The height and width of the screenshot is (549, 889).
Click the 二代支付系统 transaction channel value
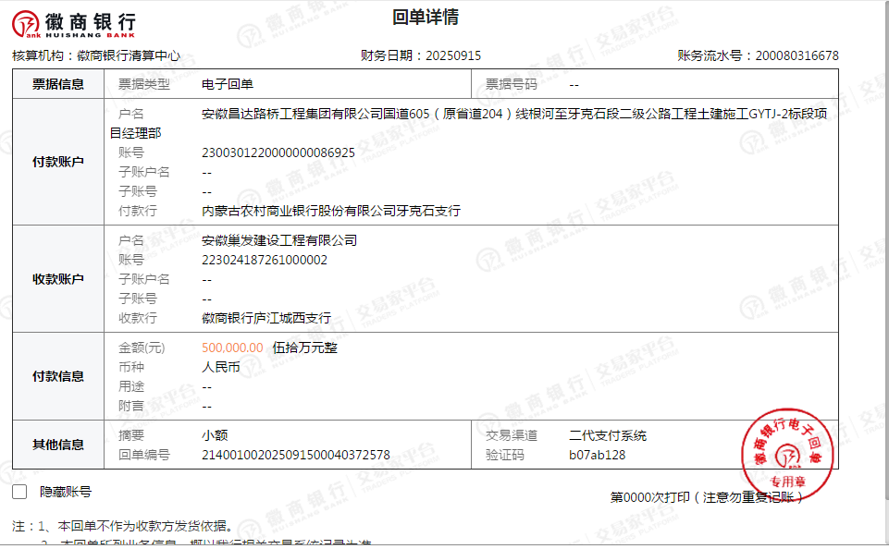tap(608, 435)
